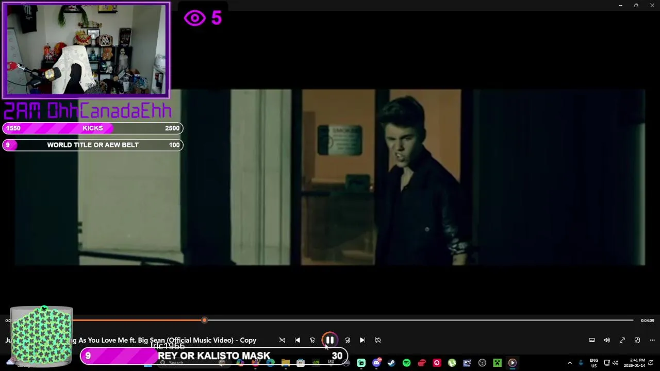
Task: Click the video title ending in '- Copy'
Action: click(x=131, y=340)
